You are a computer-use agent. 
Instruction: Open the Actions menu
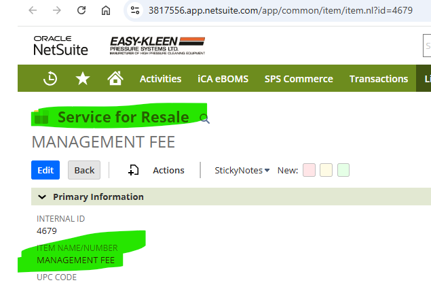tap(168, 170)
